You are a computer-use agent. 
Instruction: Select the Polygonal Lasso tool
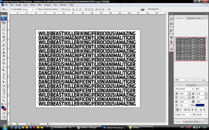tap(3, 30)
